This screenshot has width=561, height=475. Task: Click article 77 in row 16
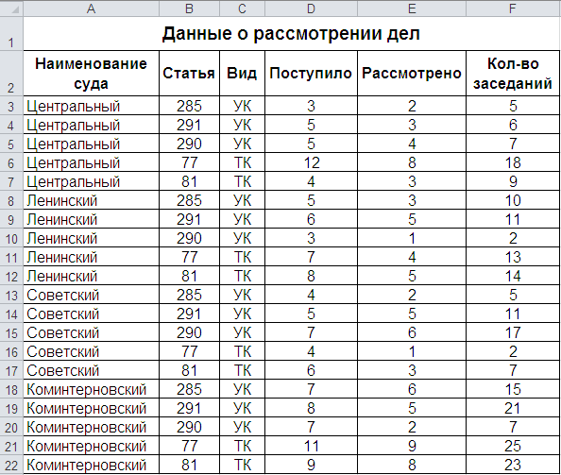pyautogui.click(x=189, y=351)
